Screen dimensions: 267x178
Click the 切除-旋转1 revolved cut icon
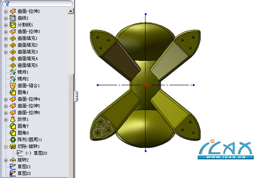pyautogui.click(x=13, y=146)
